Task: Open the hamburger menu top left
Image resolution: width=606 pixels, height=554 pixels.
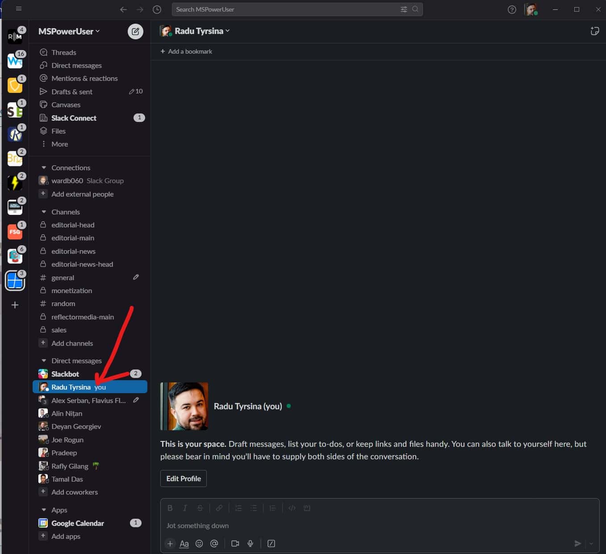Action: pos(19,8)
